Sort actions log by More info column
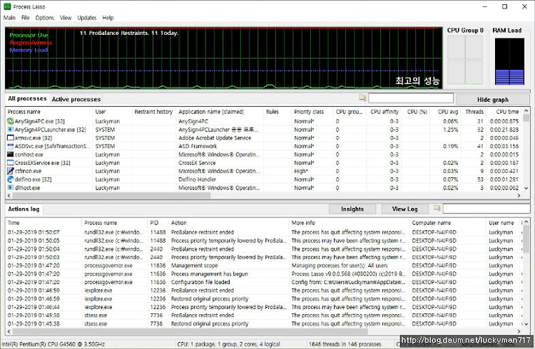This screenshot has width=535, height=349. (x=350, y=223)
